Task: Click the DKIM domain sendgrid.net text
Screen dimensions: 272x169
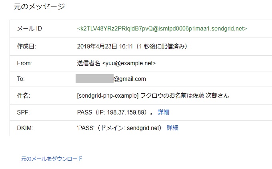Action: [x=143, y=128]
